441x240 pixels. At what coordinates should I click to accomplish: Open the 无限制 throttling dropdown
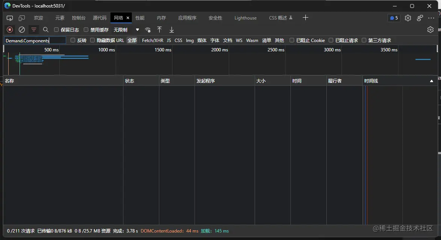[x=126, y=30]
